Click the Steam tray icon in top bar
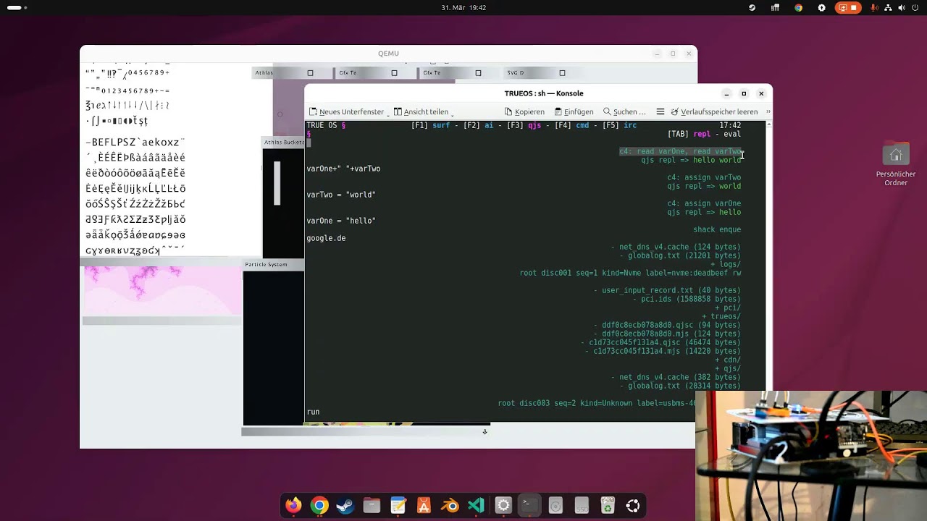This screenshot has height=521, width=927. 752,8
